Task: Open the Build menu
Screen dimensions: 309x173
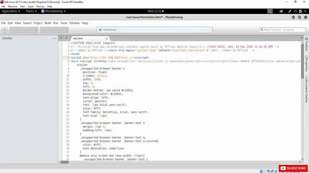Action: point(48,23)
